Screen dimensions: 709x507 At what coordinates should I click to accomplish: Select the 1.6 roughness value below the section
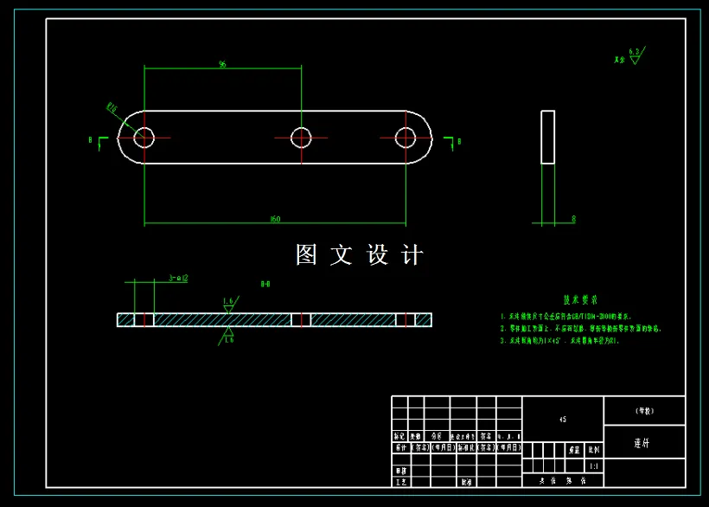click(229, 340)
